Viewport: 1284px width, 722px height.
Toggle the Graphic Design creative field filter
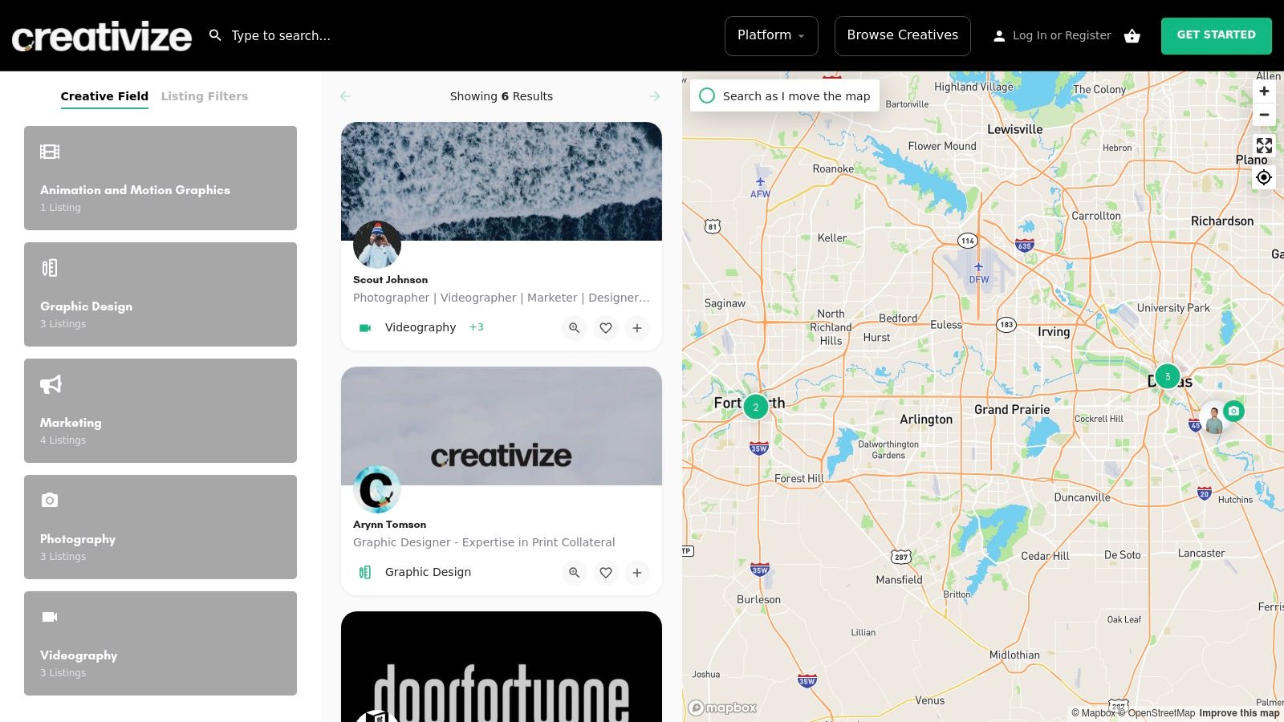pos(160,294)
